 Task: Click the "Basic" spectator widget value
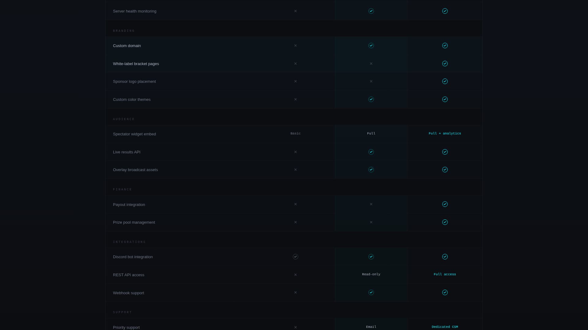296,134
